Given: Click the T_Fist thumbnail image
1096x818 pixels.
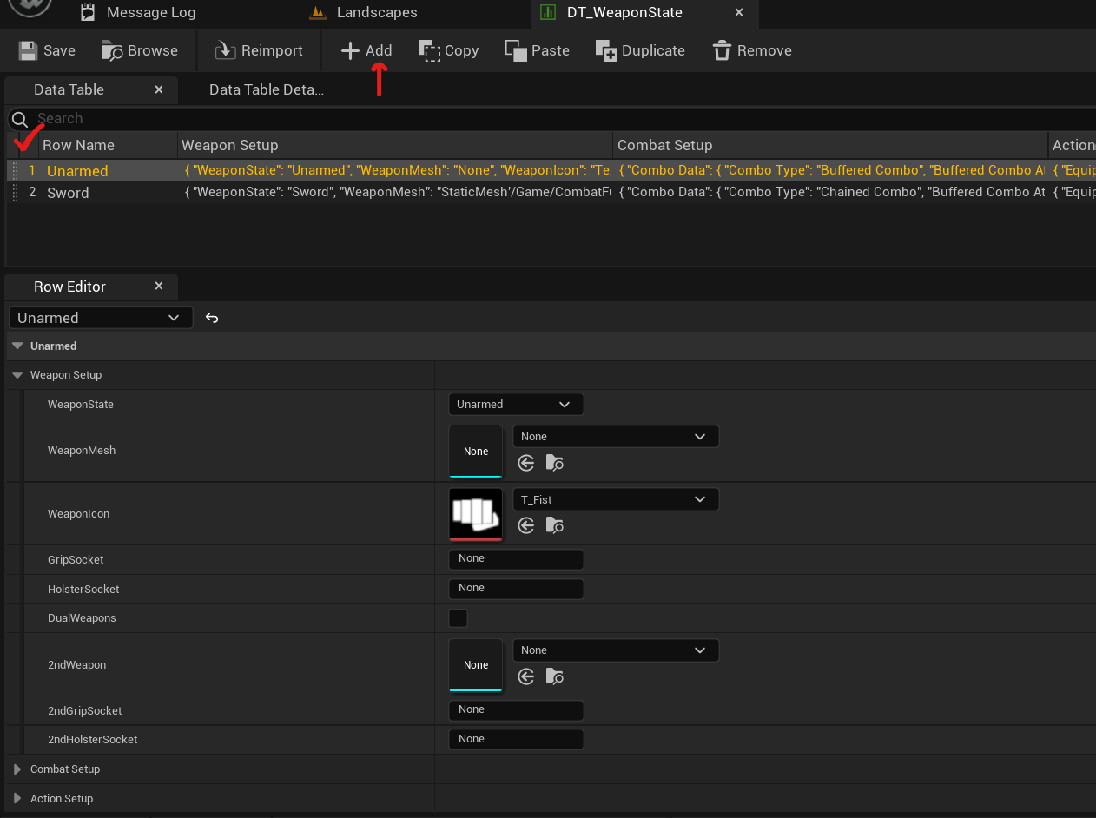Looking at the screenshot, I should pyautogui.click(x=475, y=514).
